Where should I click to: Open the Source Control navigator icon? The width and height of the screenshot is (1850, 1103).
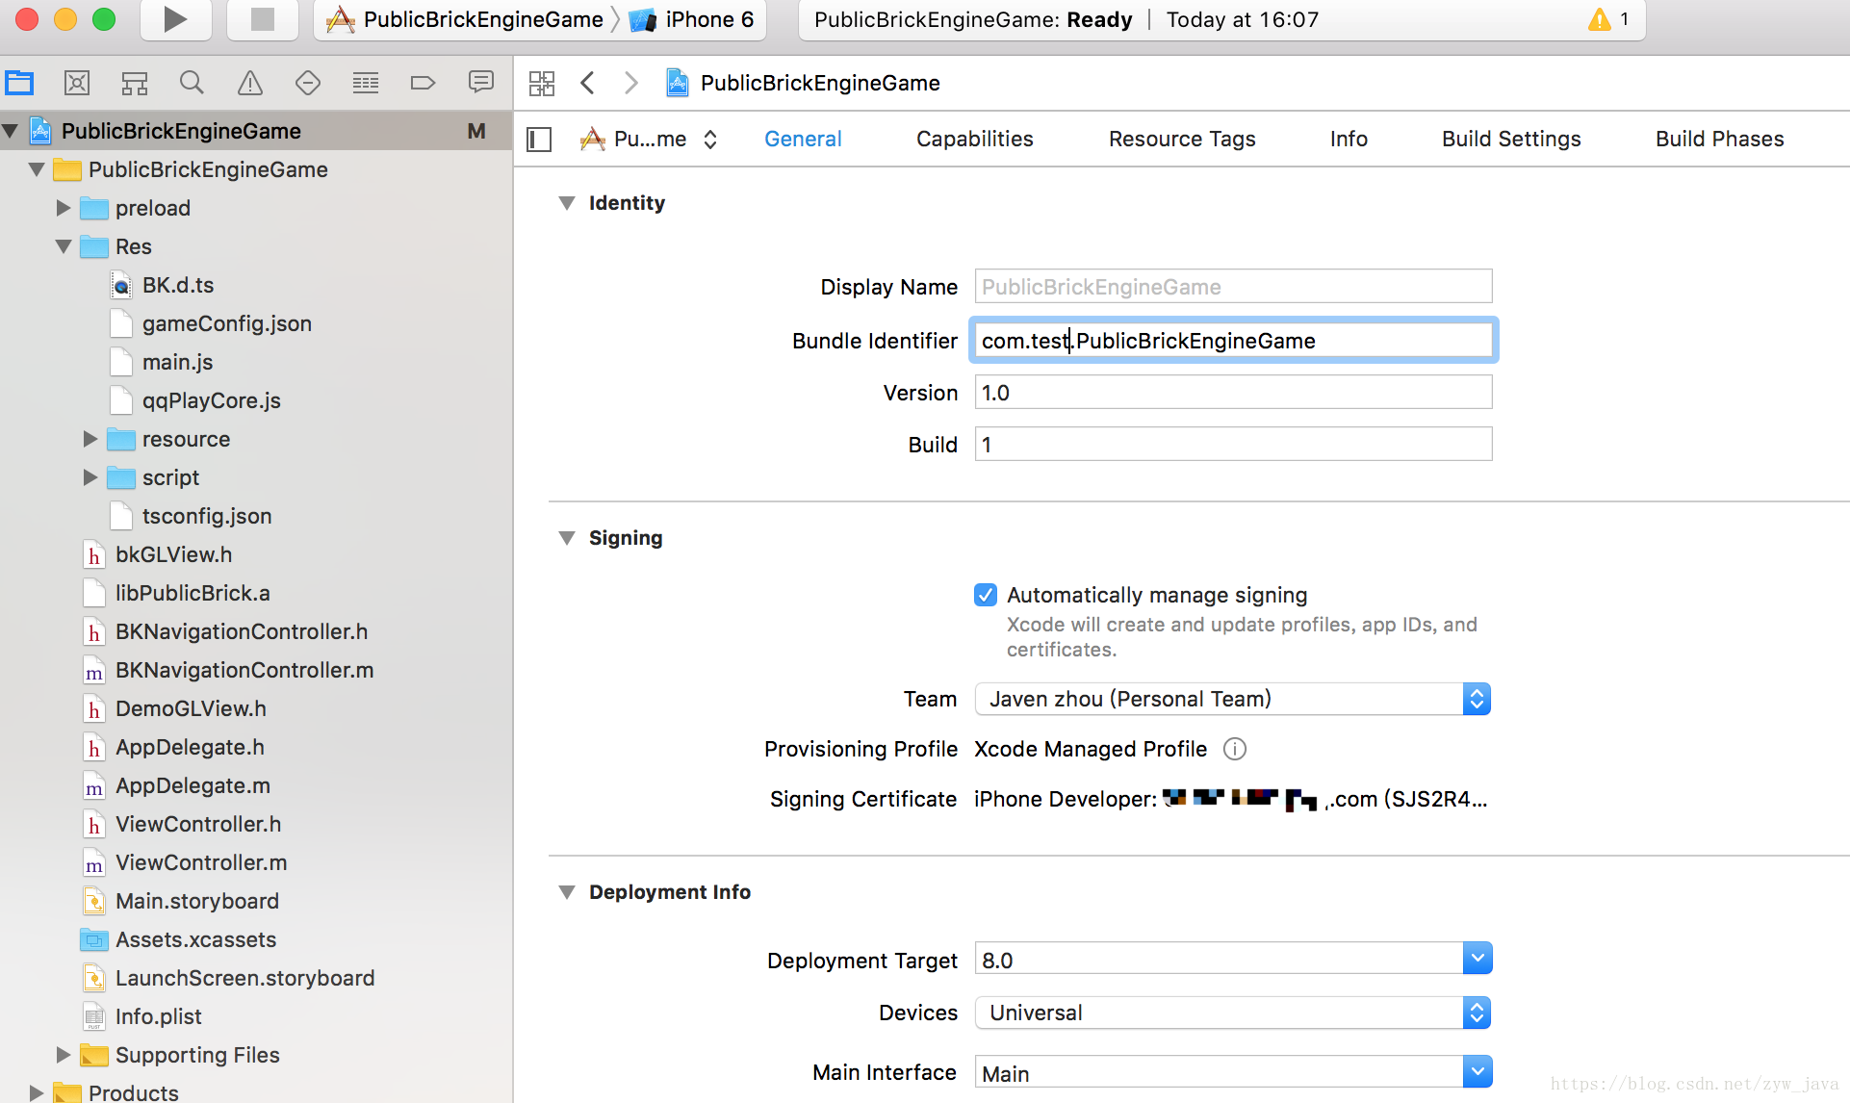pos(77,83)
